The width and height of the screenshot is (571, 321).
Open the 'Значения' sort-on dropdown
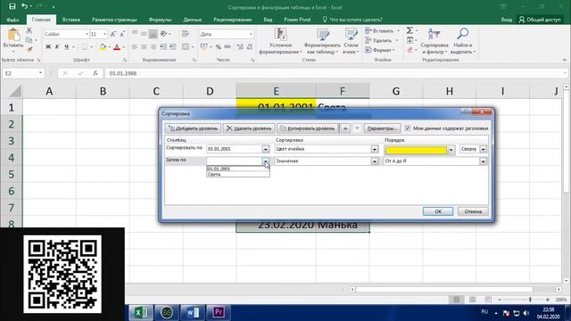click(375, 160)
